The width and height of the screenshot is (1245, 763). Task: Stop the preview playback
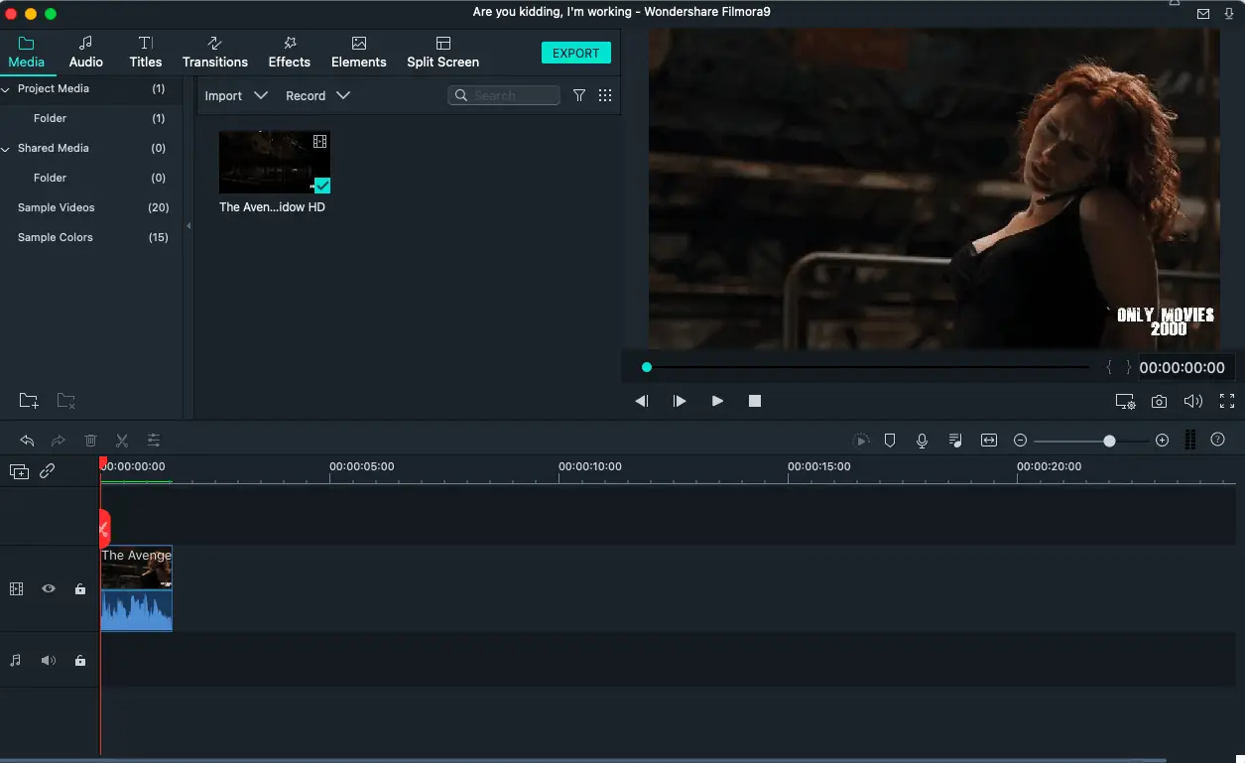[755, 401]
